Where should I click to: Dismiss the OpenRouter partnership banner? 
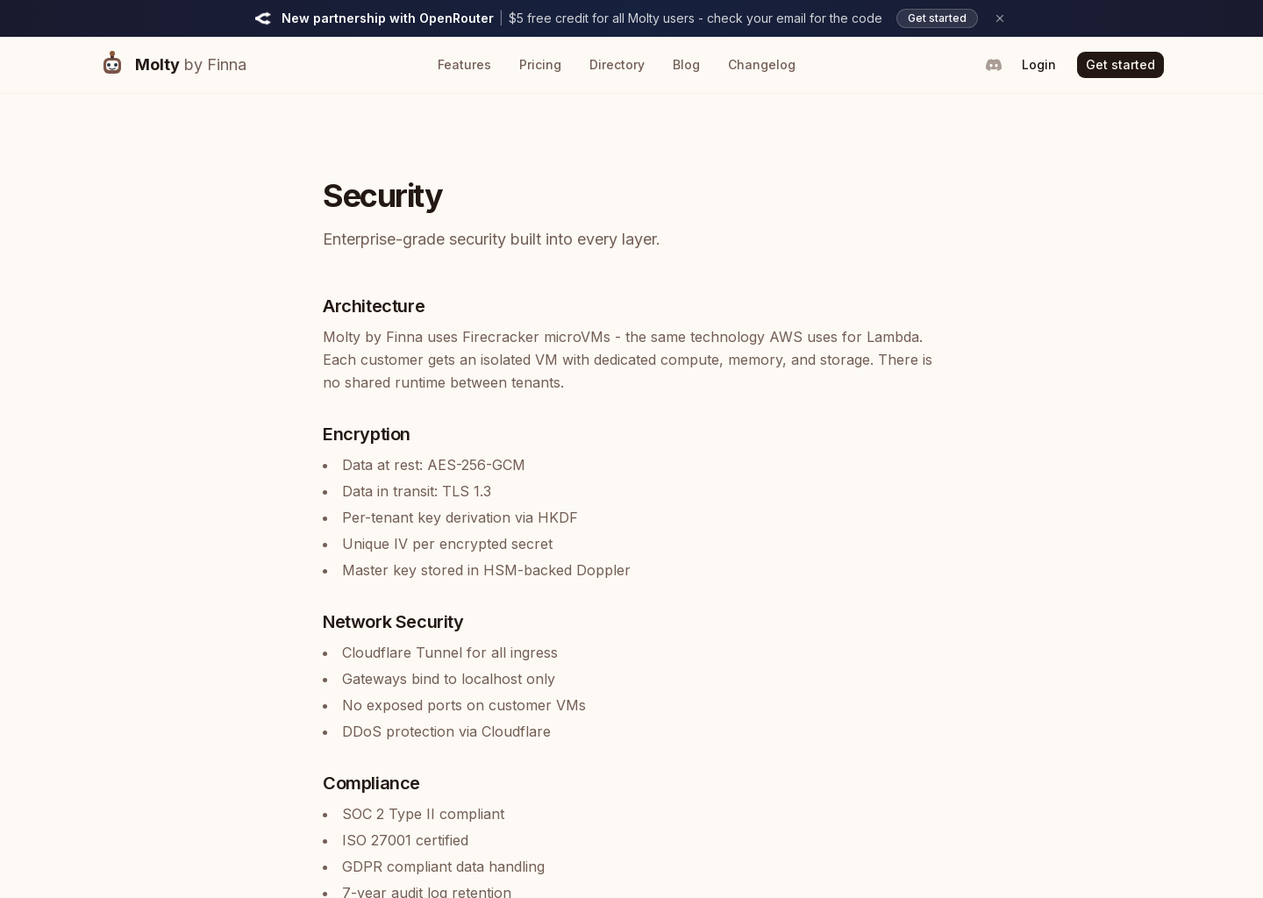tap(1000, 18)
